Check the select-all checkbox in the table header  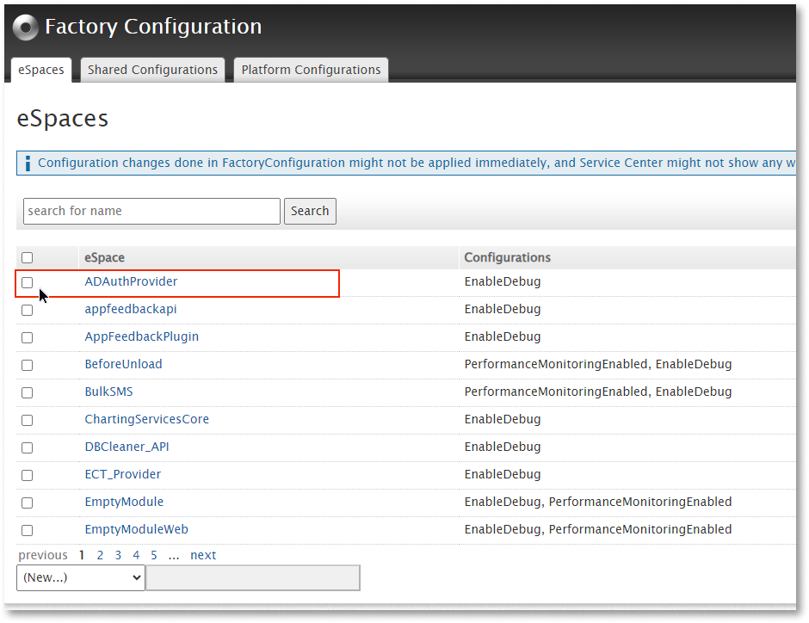coord(27,256)
